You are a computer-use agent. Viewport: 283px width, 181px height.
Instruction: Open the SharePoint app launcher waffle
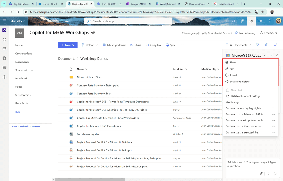(4, 21)
